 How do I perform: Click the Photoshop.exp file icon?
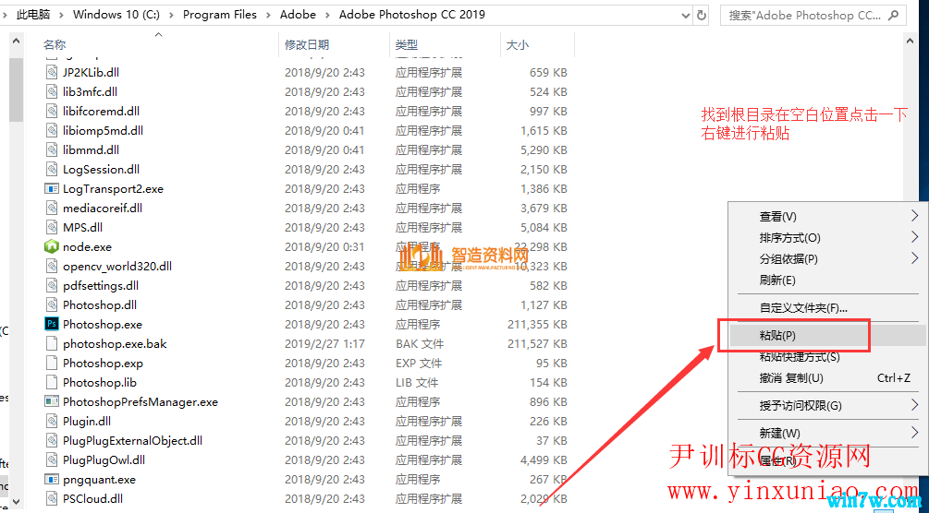52,364
